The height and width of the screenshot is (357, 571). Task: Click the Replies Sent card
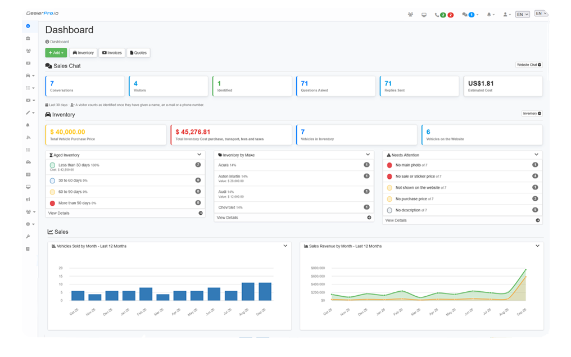pos(419,87)
